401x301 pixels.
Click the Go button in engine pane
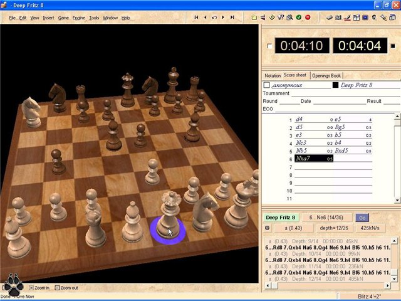click(362, 218)
